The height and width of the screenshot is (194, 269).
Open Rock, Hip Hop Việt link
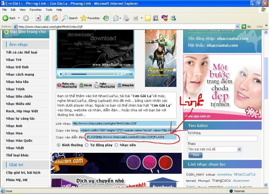tap(22, 111)
